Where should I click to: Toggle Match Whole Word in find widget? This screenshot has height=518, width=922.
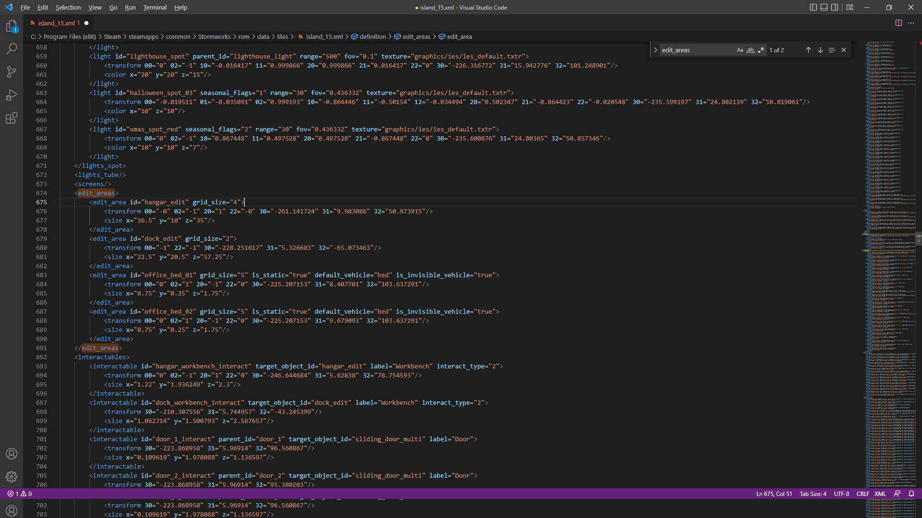[x=751, y=50]
